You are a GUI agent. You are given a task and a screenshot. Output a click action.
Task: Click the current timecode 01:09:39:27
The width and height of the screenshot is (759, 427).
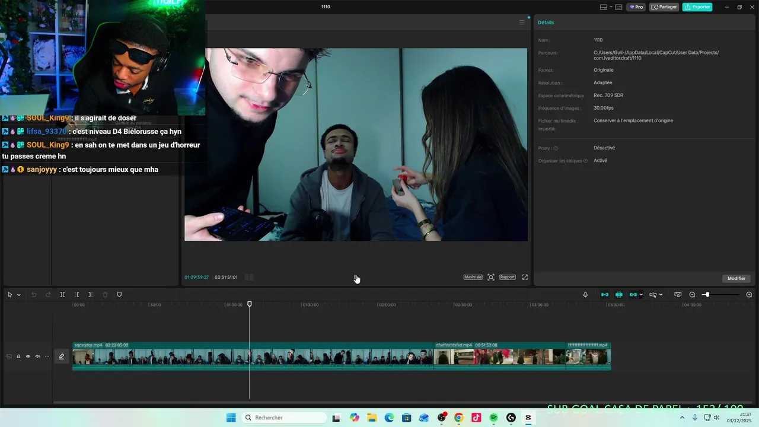coord(196,277)
